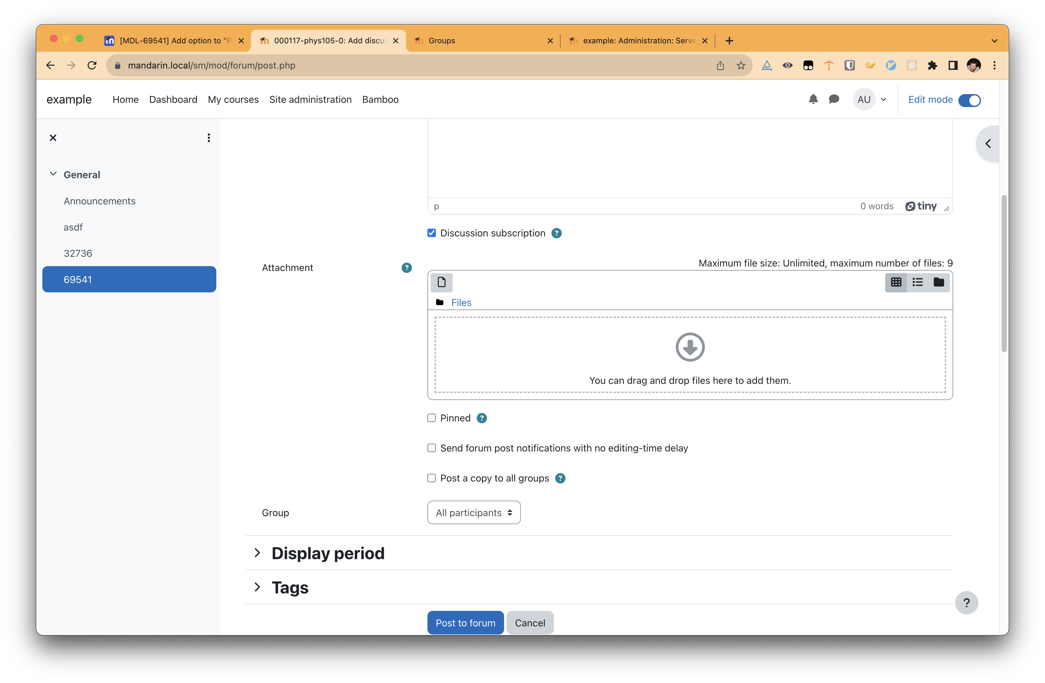Click the Cancel button
Screen dimensions: 1045x683
click(x=530, y=623)
